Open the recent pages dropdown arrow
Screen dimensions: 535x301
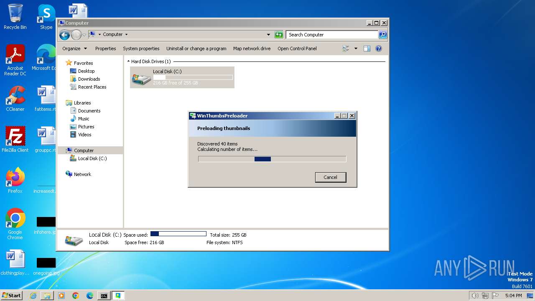84,35
